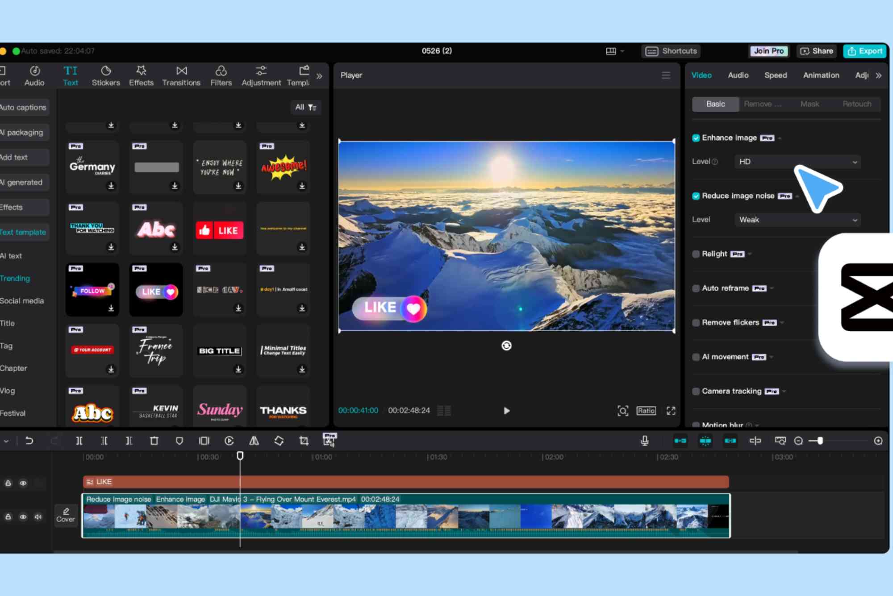Click the mirror flip icon in timeline toolbar
Viewport: 893px width, 596px height.
pyautogui.click(x=254, y=441)
